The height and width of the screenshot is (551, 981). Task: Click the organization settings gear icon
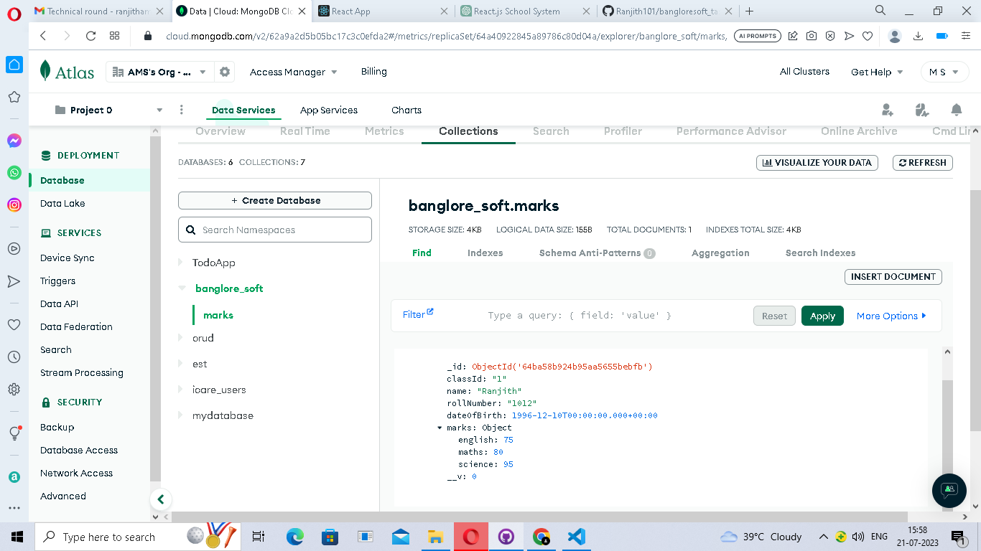click(224, 72)
